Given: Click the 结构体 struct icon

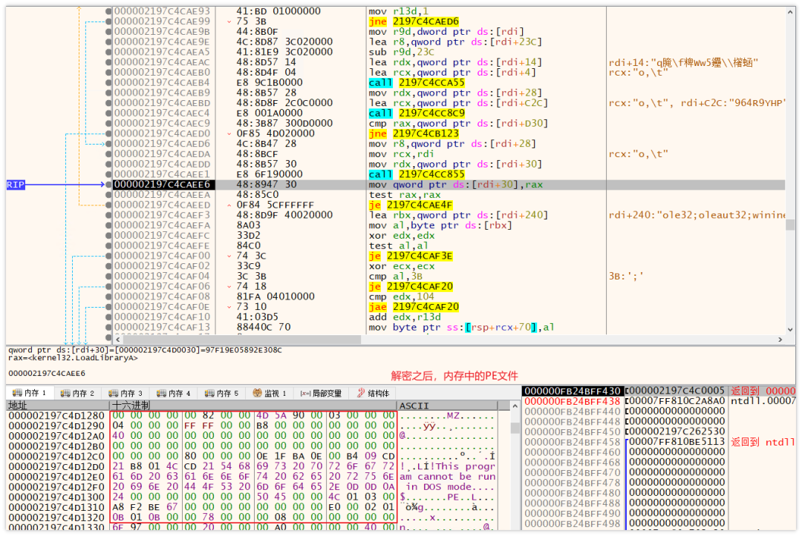Looking at the screenshot, I should point(361,393).
